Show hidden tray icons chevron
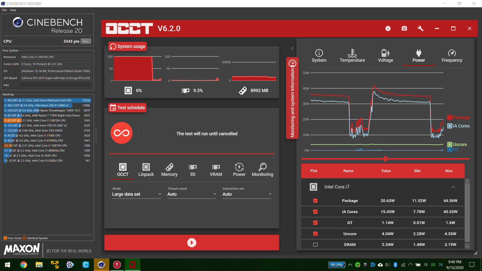 350,265
